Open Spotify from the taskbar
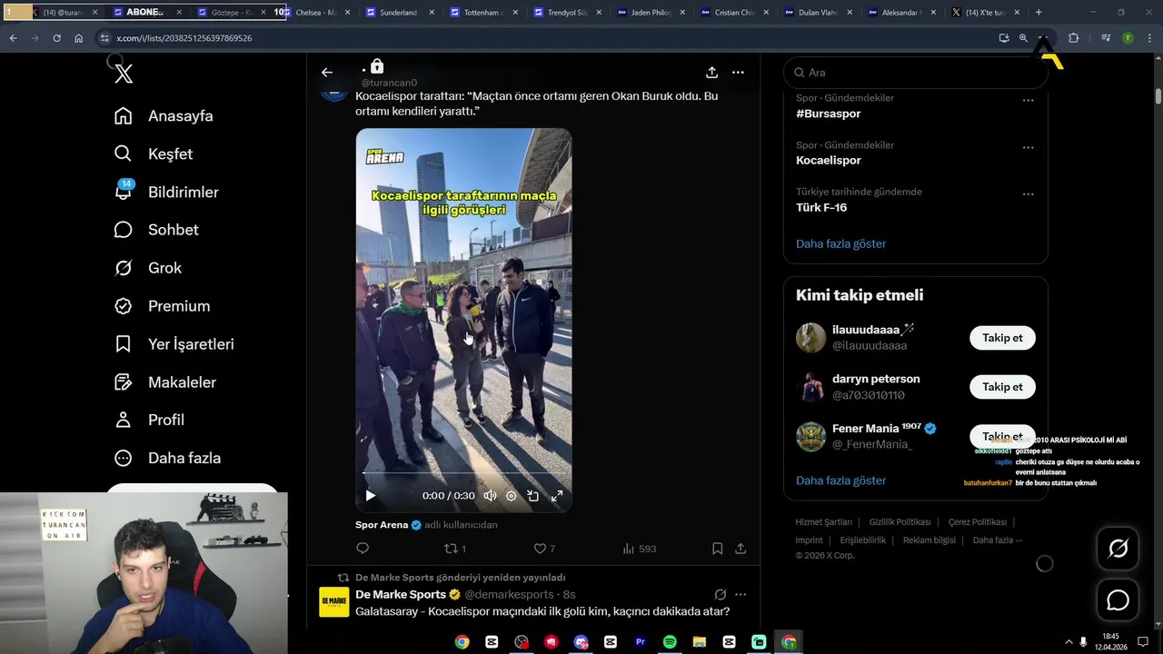Screen dimensions: 1163x654 click(x=670, y=642)
